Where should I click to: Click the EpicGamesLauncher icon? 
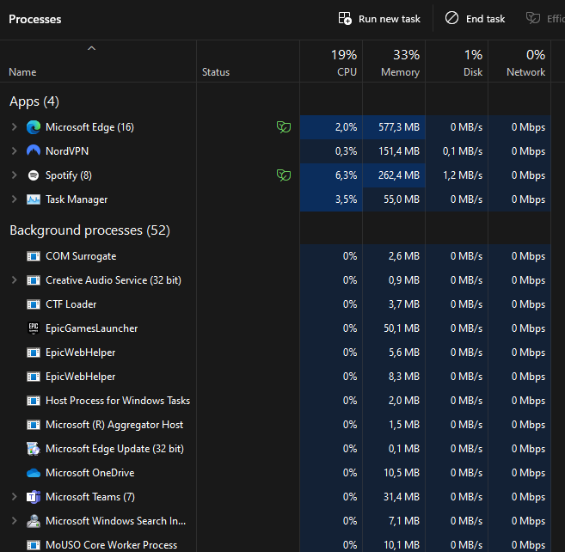pyautogui.click(x=34, y=328)
